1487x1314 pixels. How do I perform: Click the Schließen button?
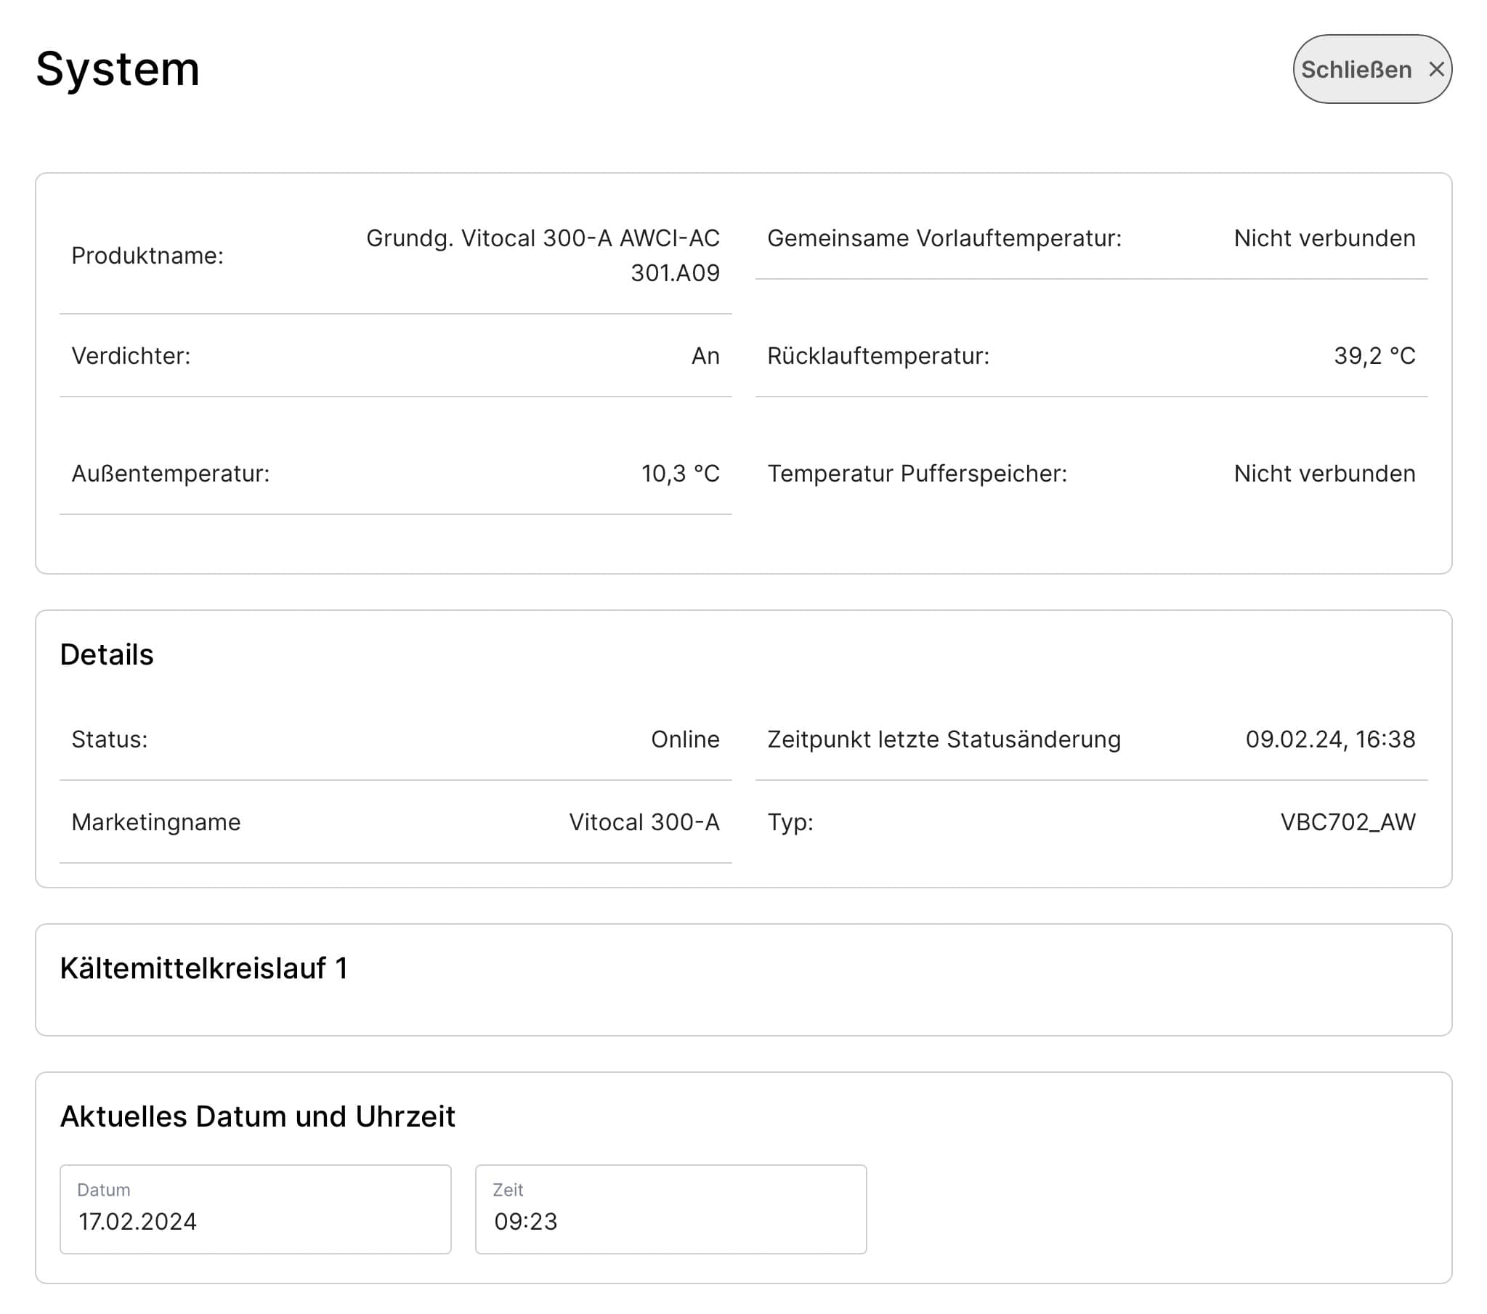point(1372,69)
